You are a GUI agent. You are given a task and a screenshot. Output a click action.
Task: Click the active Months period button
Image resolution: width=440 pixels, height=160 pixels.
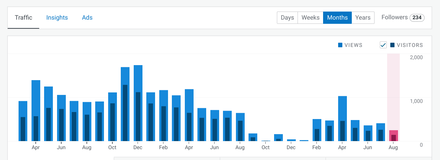click(337, 18)
